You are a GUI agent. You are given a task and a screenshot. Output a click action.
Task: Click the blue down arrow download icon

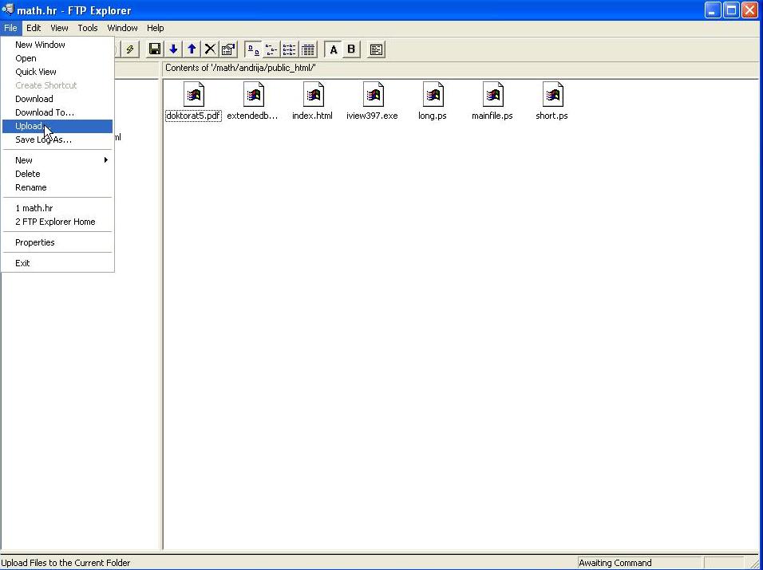[173, 49]
